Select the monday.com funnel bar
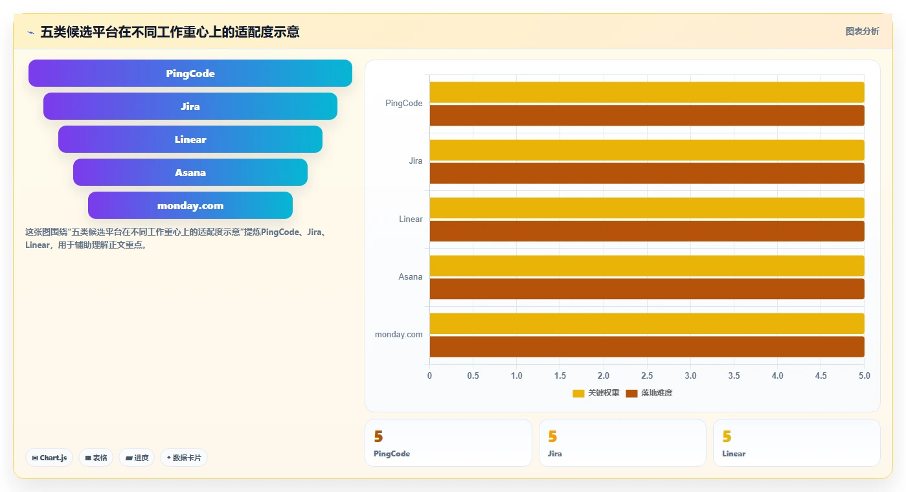 point(190,205)
